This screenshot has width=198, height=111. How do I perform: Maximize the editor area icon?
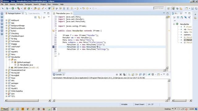pos(167,13)
